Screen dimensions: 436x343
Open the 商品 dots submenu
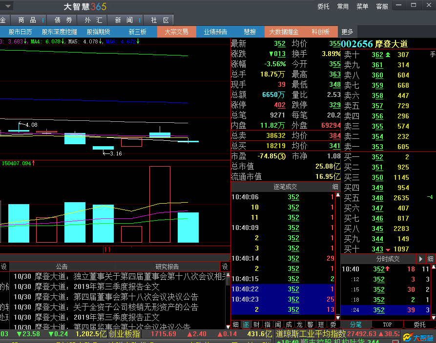[x=43, y=20]
